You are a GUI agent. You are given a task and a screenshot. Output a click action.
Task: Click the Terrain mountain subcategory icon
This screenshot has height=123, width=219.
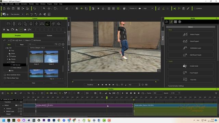coord(17,30)
